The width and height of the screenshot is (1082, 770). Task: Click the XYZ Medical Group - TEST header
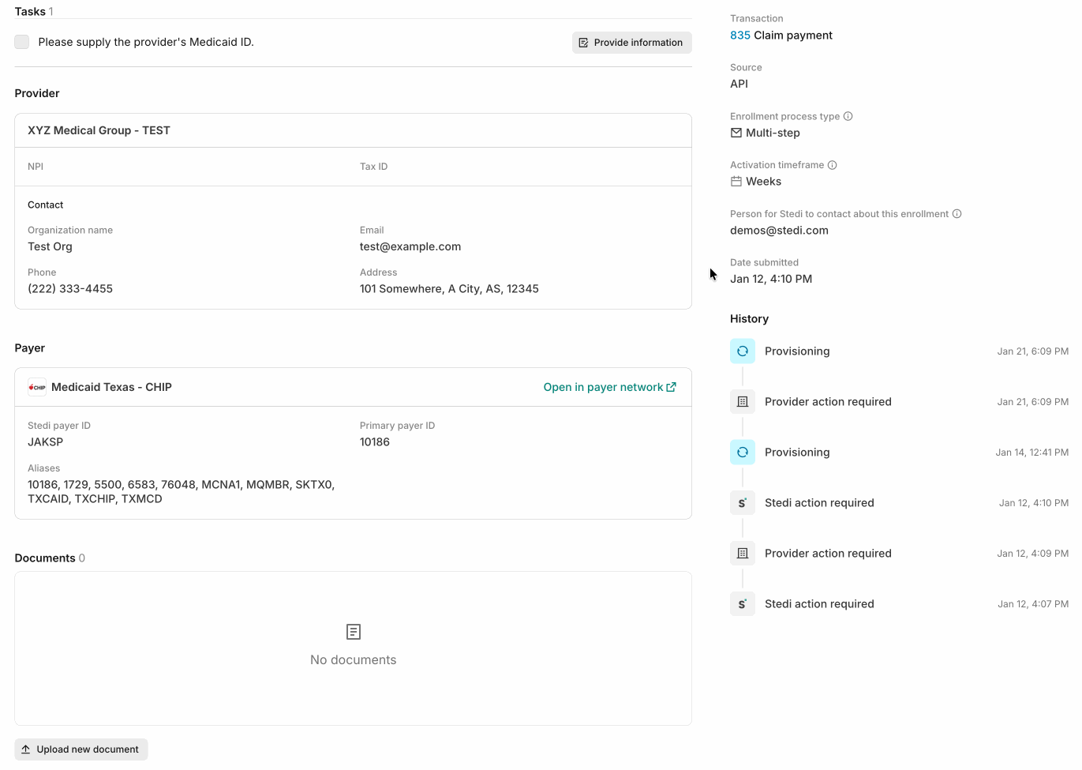(99, 130)
